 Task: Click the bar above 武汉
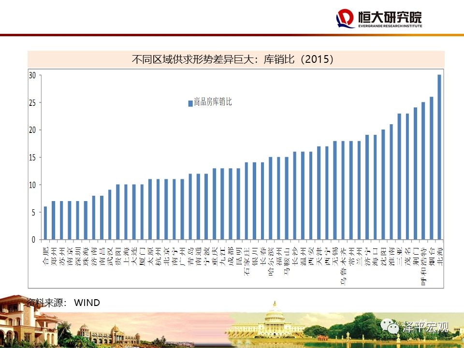(110, 215)
